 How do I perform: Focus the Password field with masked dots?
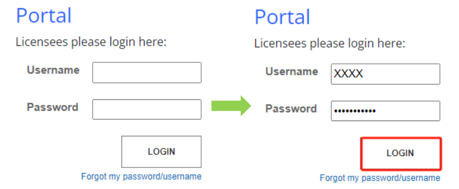385,111
